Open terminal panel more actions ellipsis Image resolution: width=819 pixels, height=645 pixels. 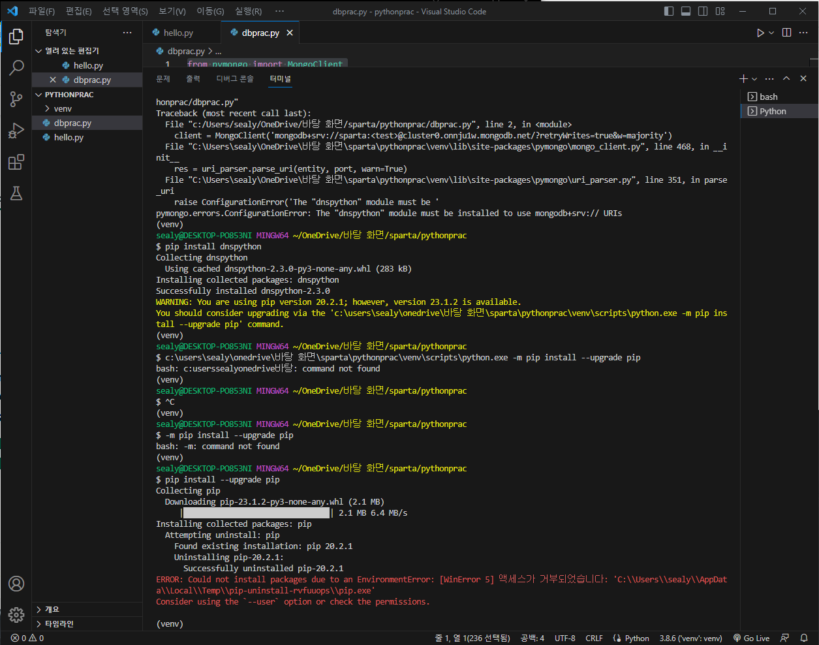[769, 79]
